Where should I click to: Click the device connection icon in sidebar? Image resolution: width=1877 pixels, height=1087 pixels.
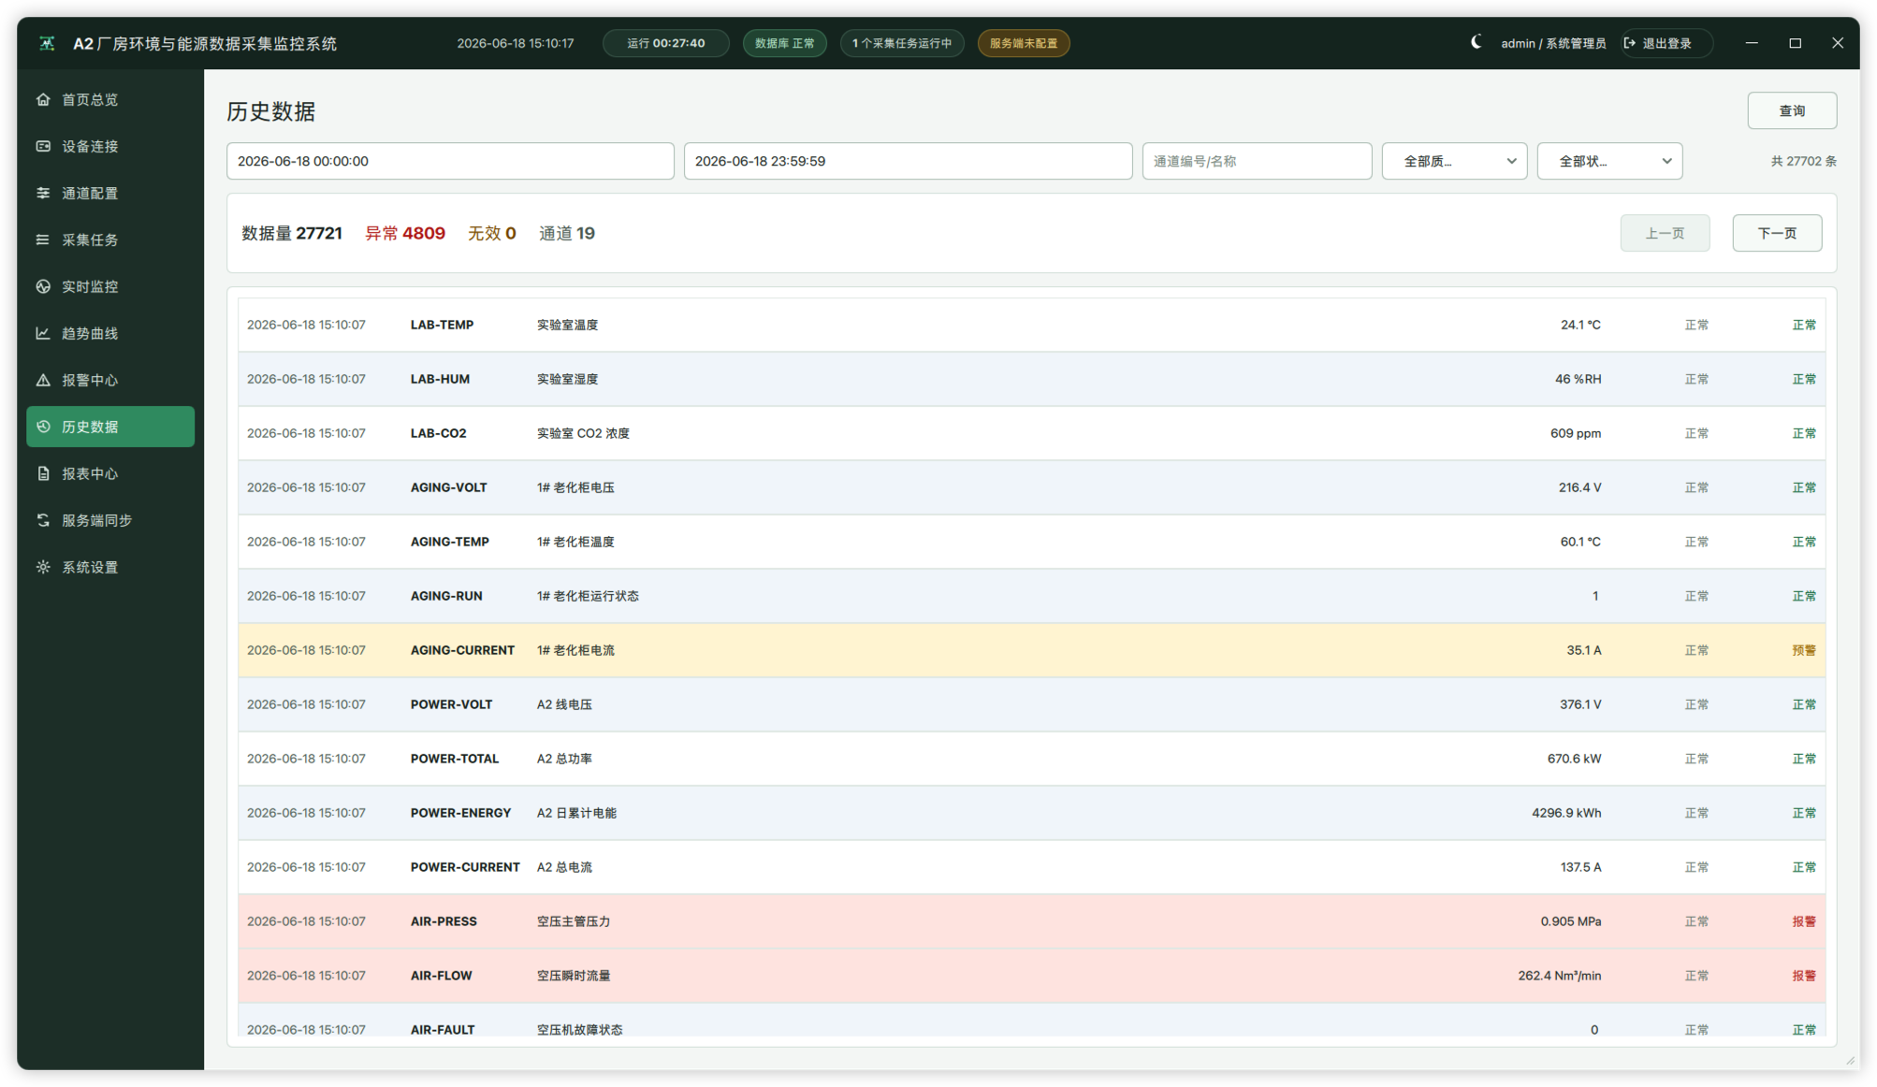pos(43,146)
